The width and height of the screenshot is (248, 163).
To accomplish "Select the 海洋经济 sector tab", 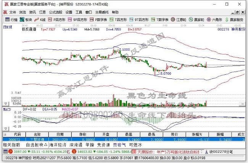I will (58, 145).
